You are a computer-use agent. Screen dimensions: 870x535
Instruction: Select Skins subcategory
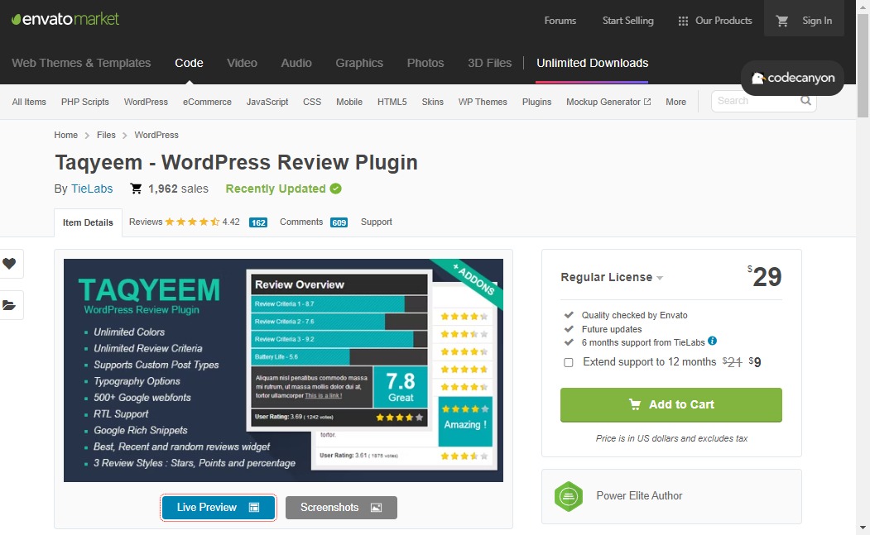432,102
